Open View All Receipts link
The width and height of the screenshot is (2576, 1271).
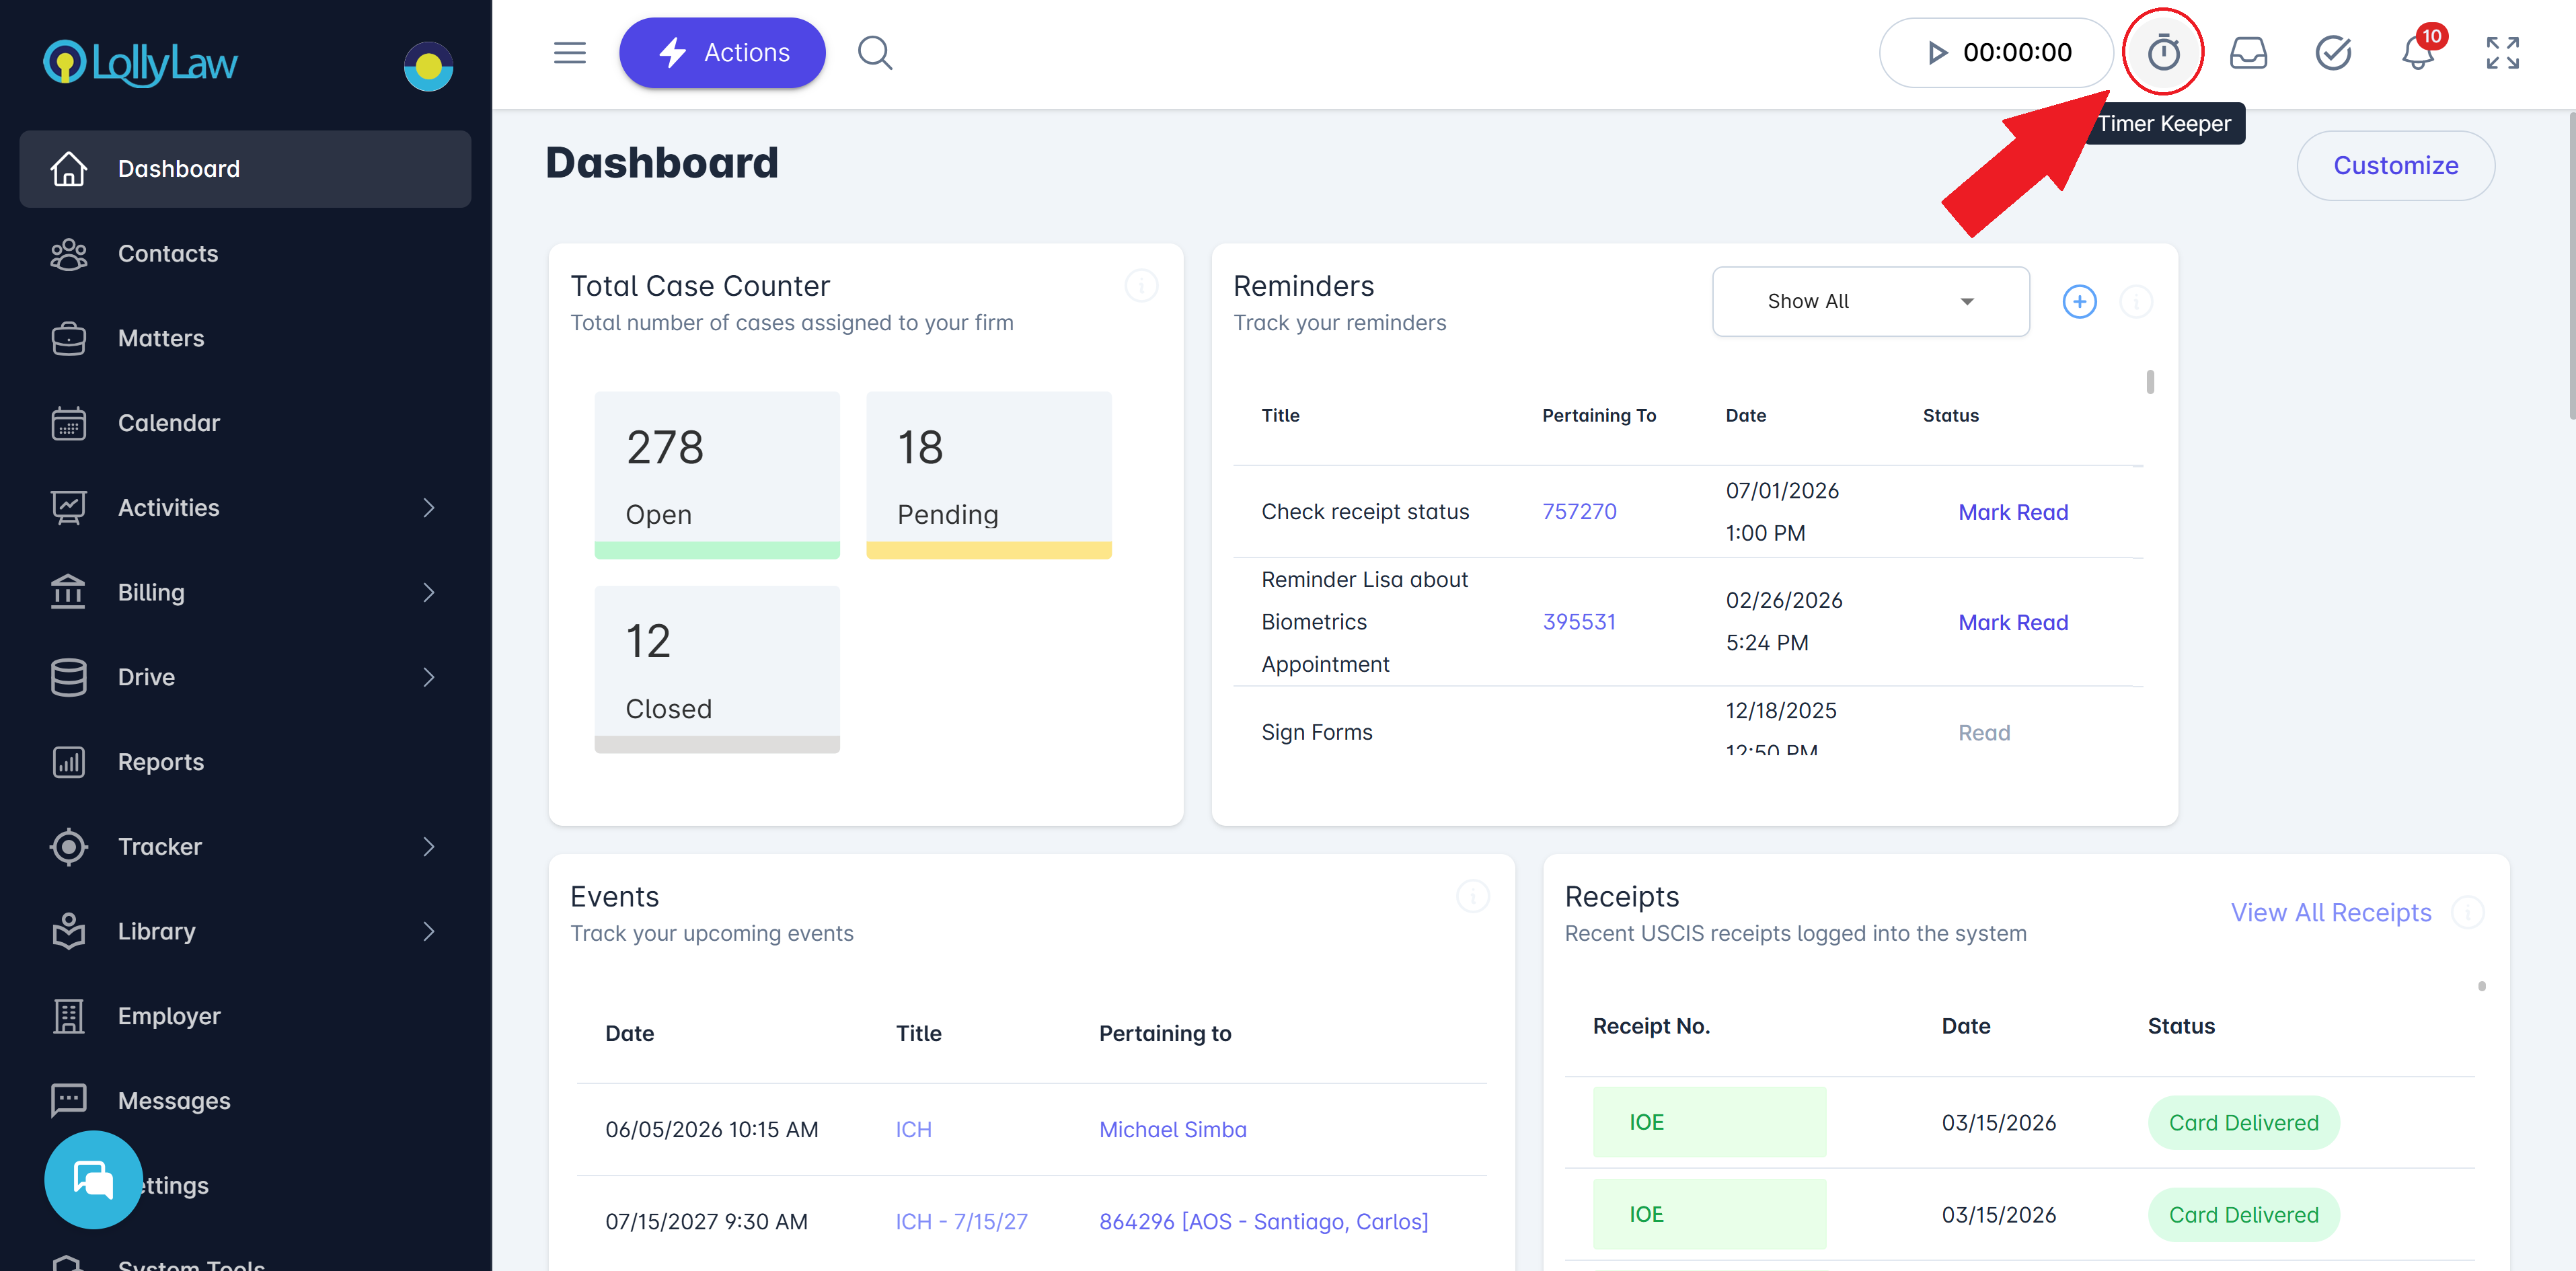pos(2330,912)
